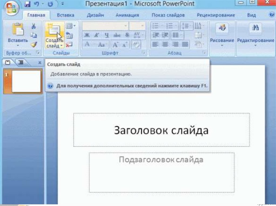Image resolution: width=276 pixels, height=206 pixels.
Task: Open the font color A control
Action: [x=89, y=44]
